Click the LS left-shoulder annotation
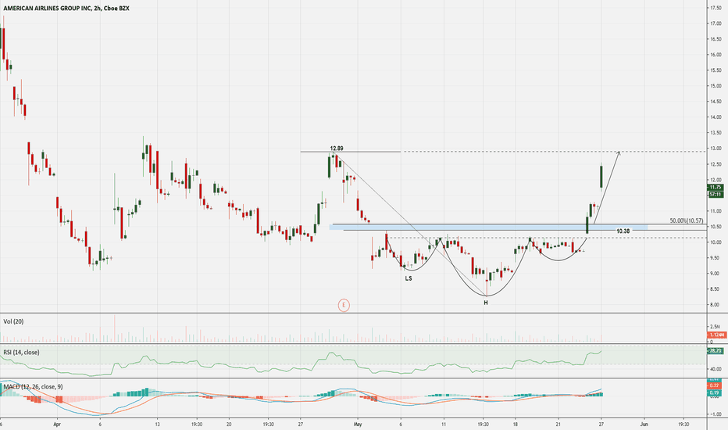This screenshot has width=728, height=430. click(408, 278)
